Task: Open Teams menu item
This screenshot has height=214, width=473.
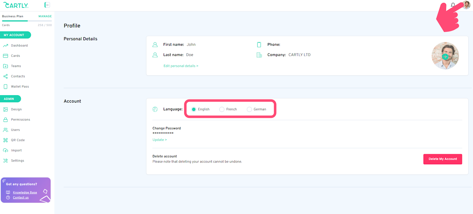Action: [x=16, y=66]
